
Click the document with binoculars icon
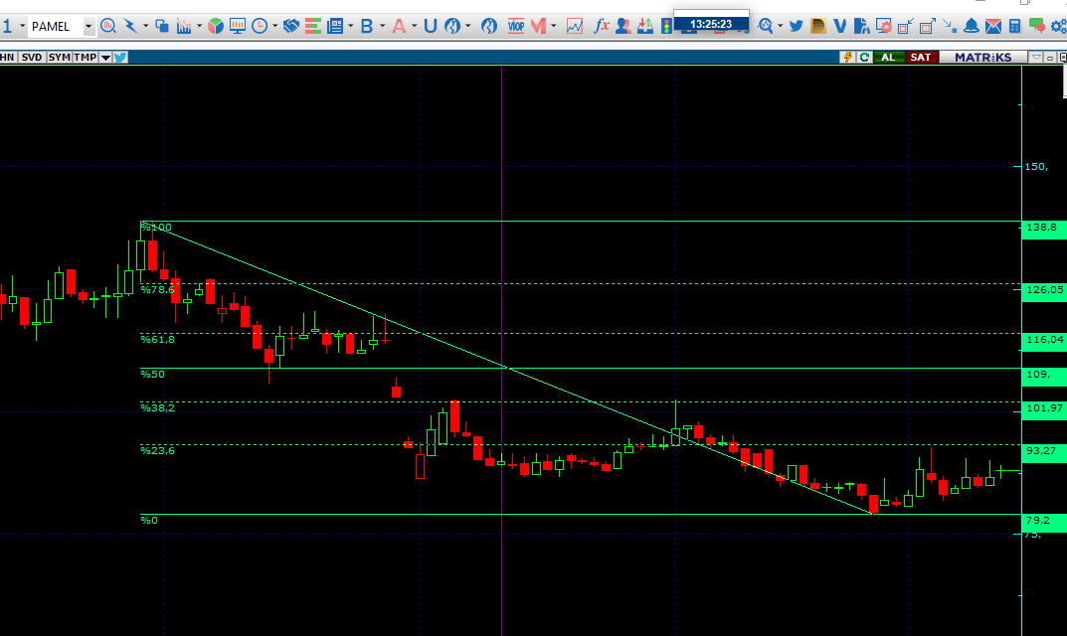pos(861,26)
